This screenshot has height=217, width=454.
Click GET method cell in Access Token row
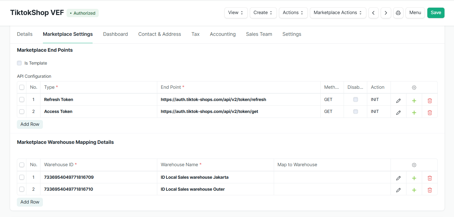tap(332, 111)
